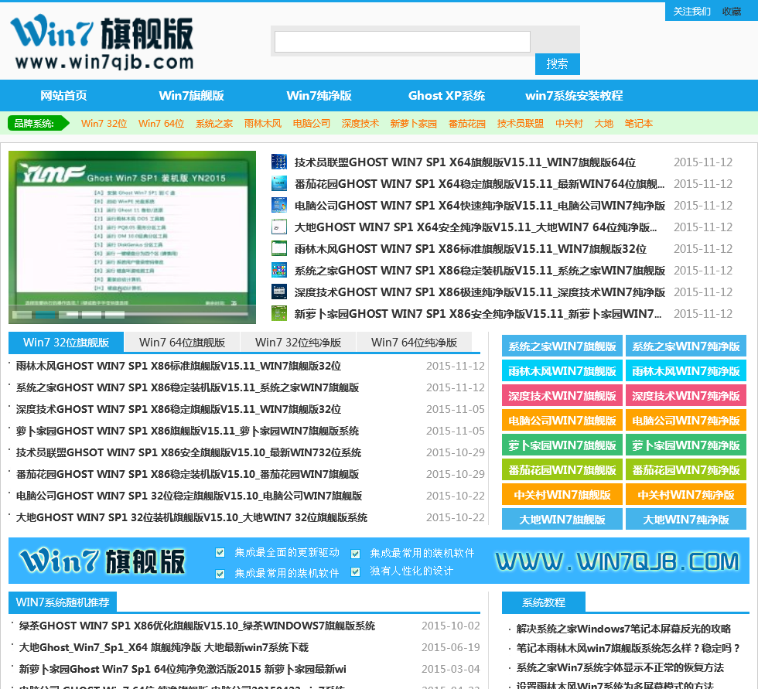Click the icon beside 大地GHOST WIN7 X64安全纯净版

point(279,227)
